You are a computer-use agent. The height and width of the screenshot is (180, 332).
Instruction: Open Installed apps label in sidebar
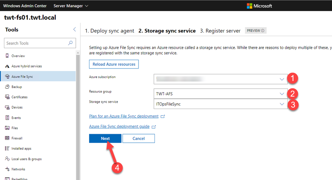[21, 148]
